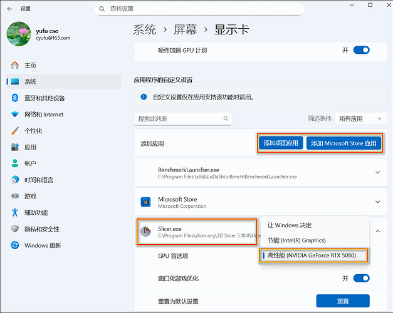Viewport: 393px width, 313px height.
Task: Click the blue info icon in custom settings notice
Action: point(144,96)
